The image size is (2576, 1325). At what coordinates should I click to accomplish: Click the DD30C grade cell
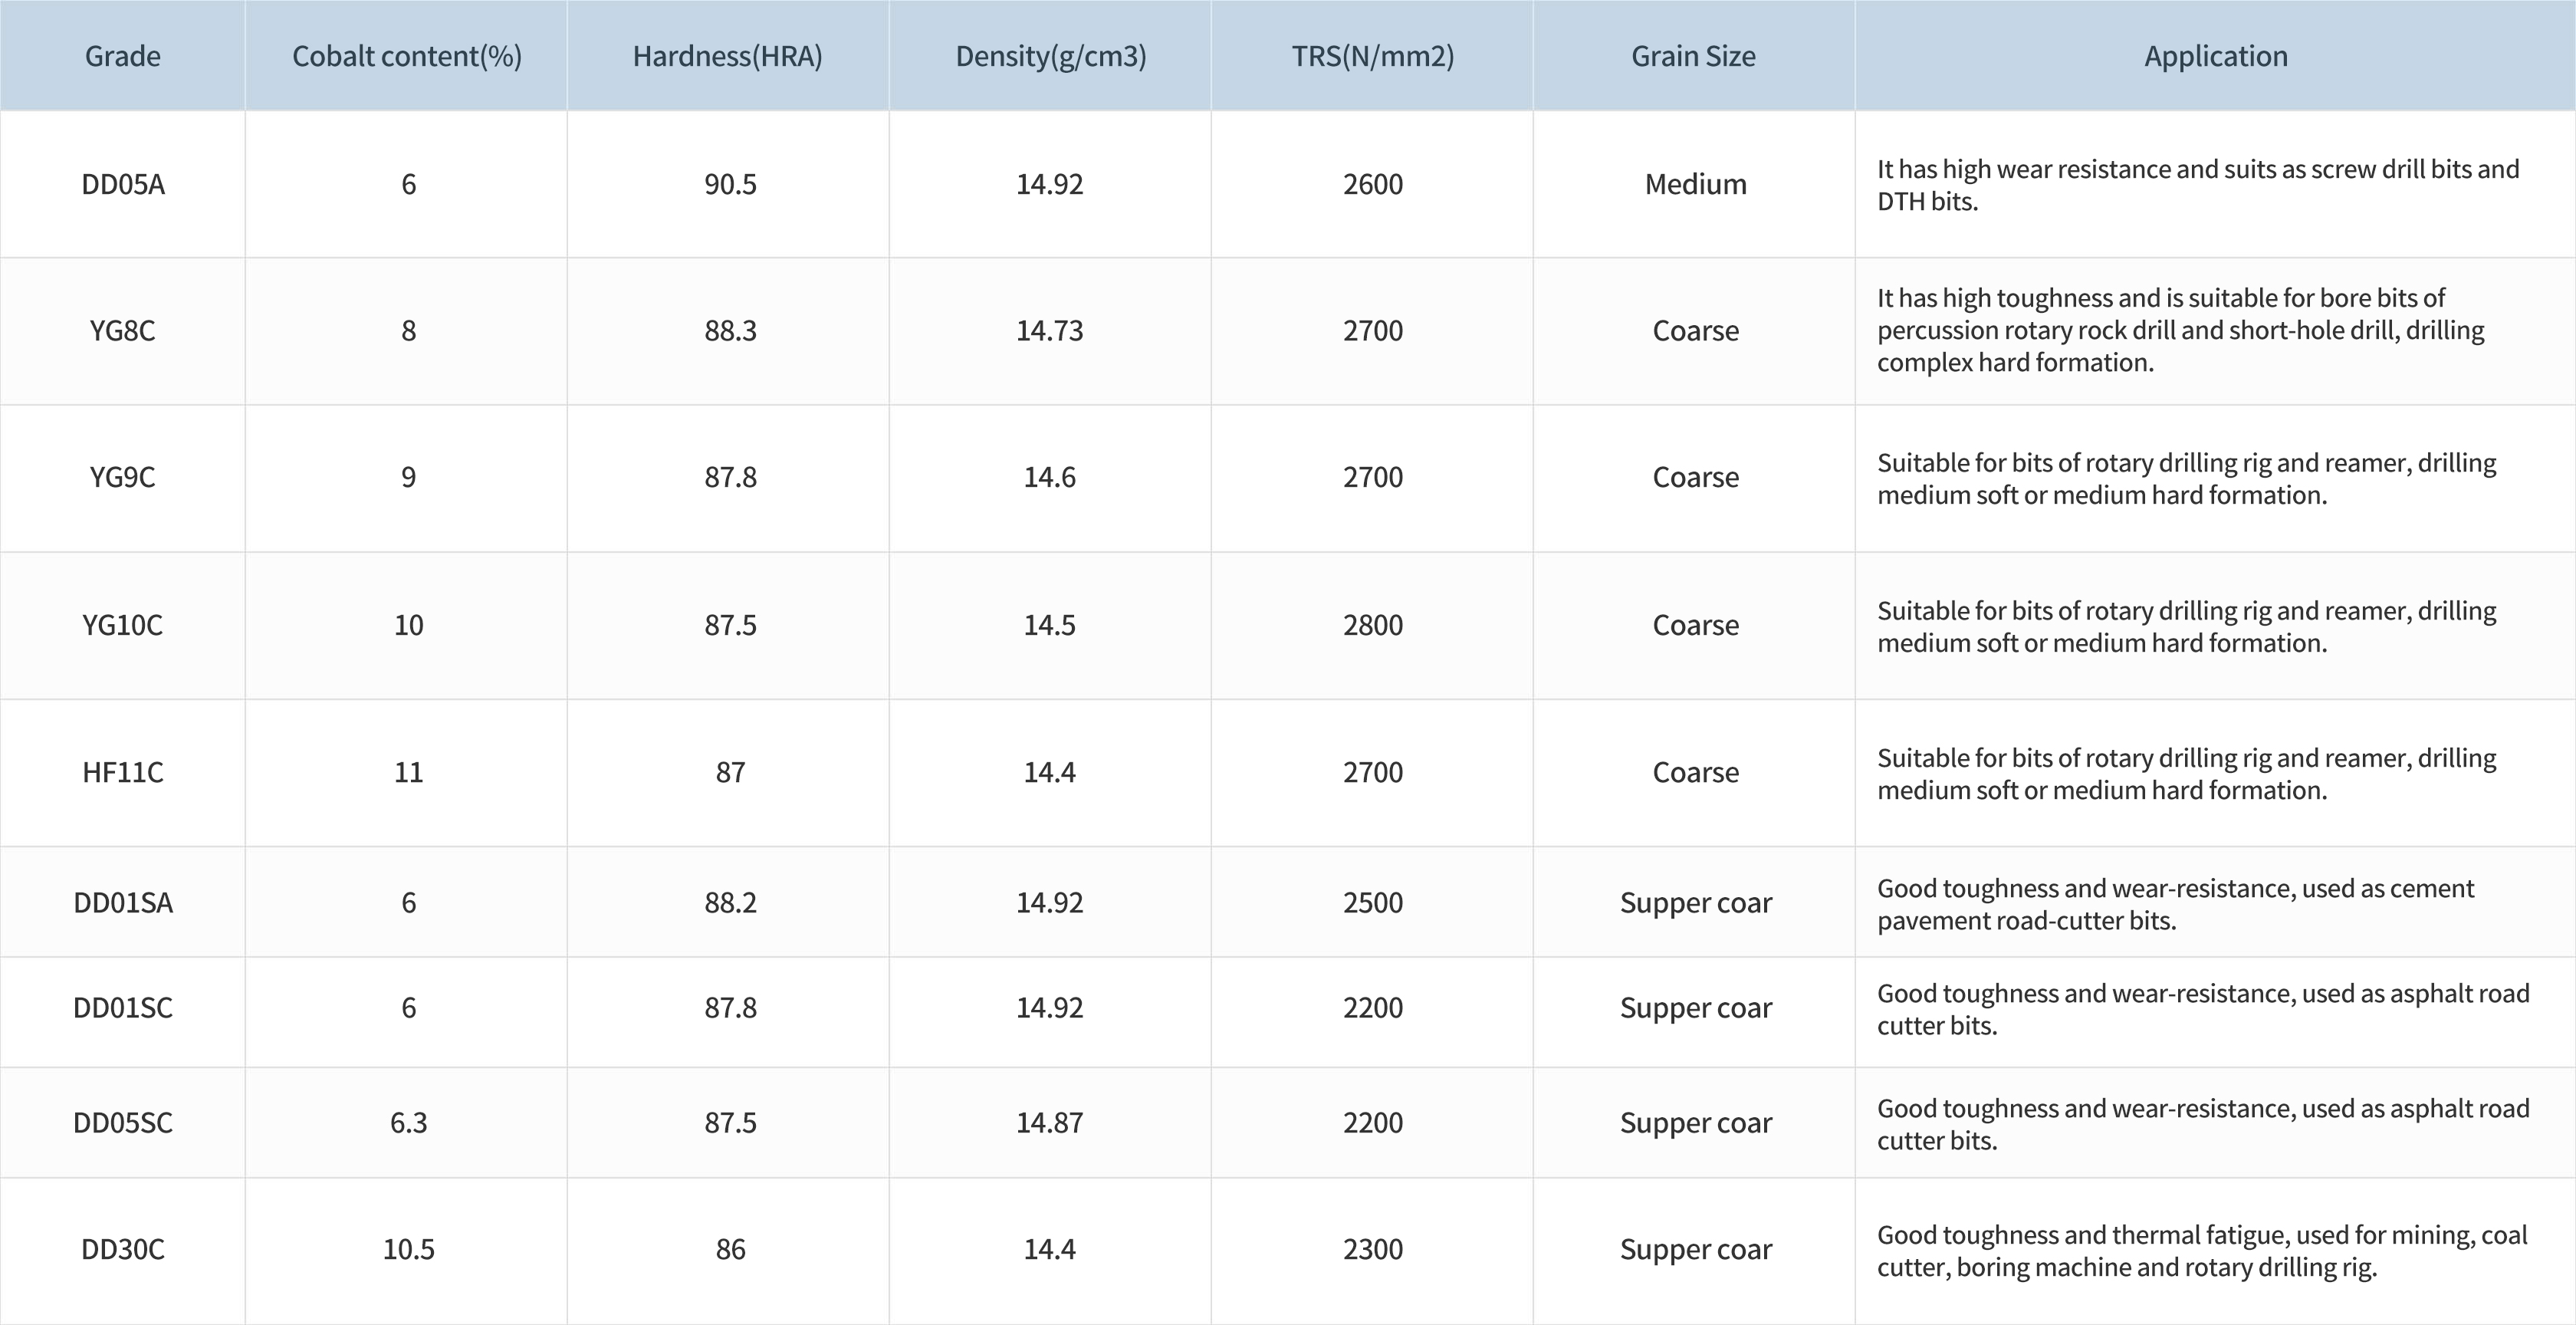pos(122,1250)
